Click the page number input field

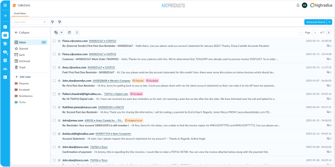pos(315,33)
